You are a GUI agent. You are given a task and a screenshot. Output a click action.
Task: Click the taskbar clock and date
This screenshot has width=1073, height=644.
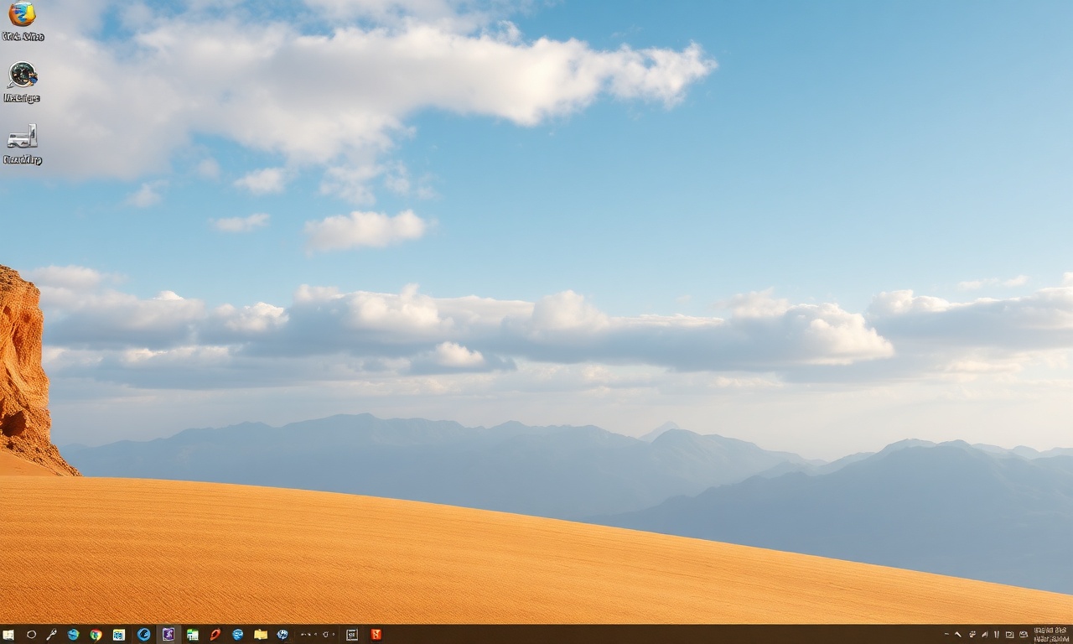coord(1052,635)
